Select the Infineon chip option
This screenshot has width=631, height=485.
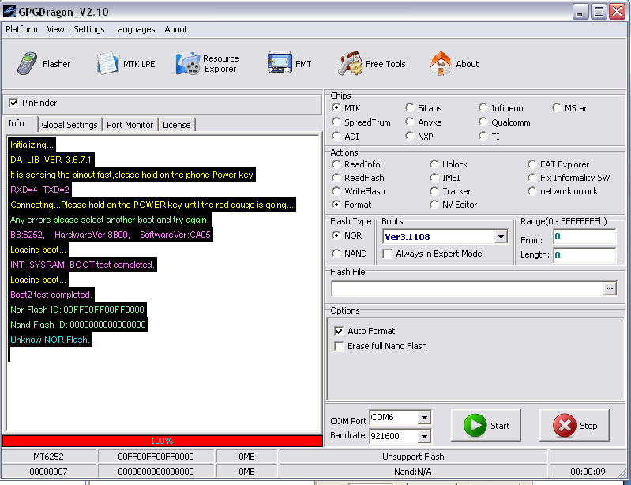point(483,108)
